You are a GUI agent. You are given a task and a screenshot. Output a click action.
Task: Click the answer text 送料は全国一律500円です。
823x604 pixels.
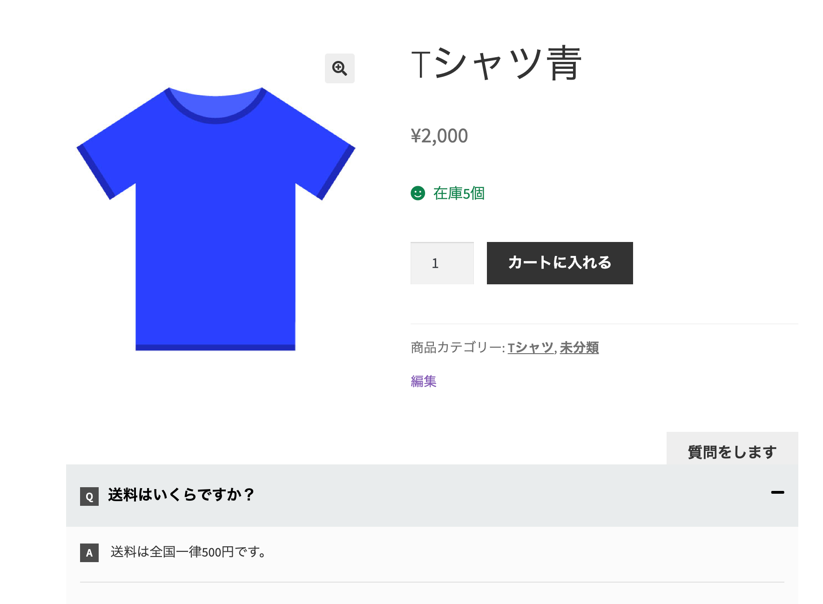188,552
